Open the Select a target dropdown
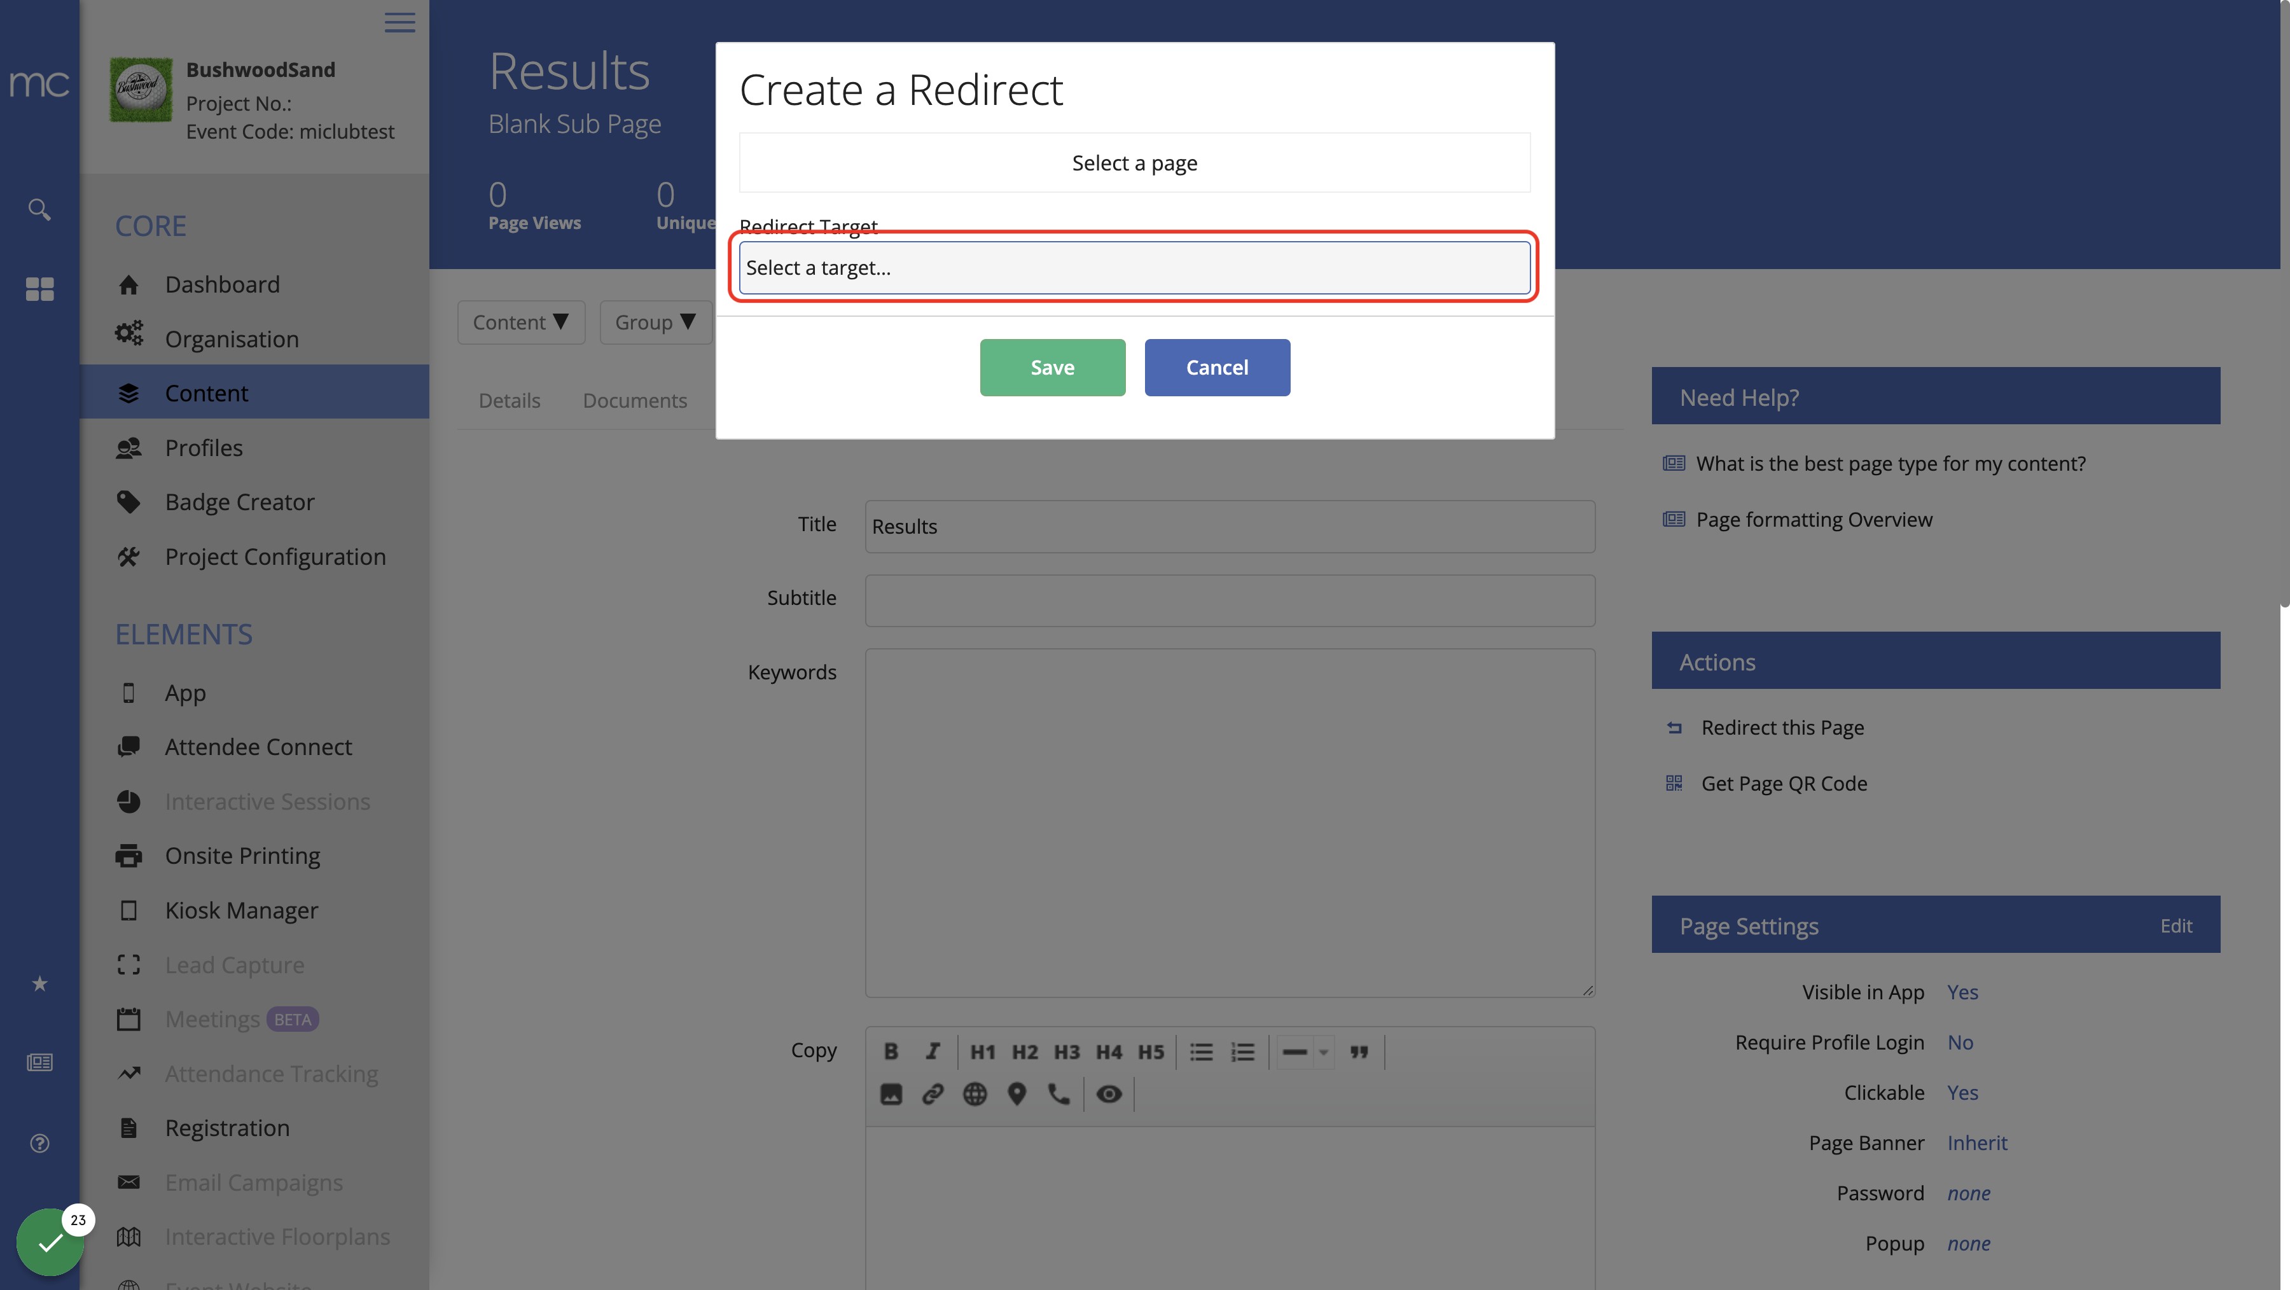 point(1134,268)
